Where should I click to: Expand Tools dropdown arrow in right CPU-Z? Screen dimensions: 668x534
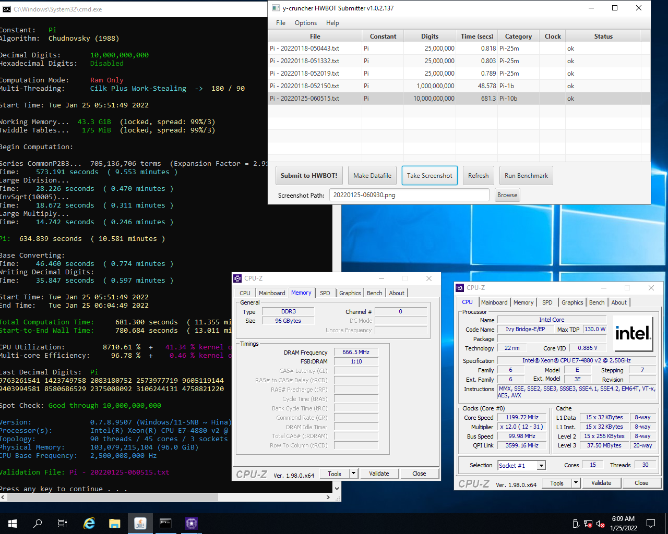[x=576, y=483]
